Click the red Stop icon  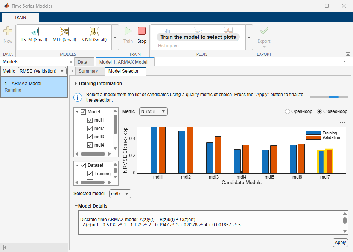(x=142, y=31)
